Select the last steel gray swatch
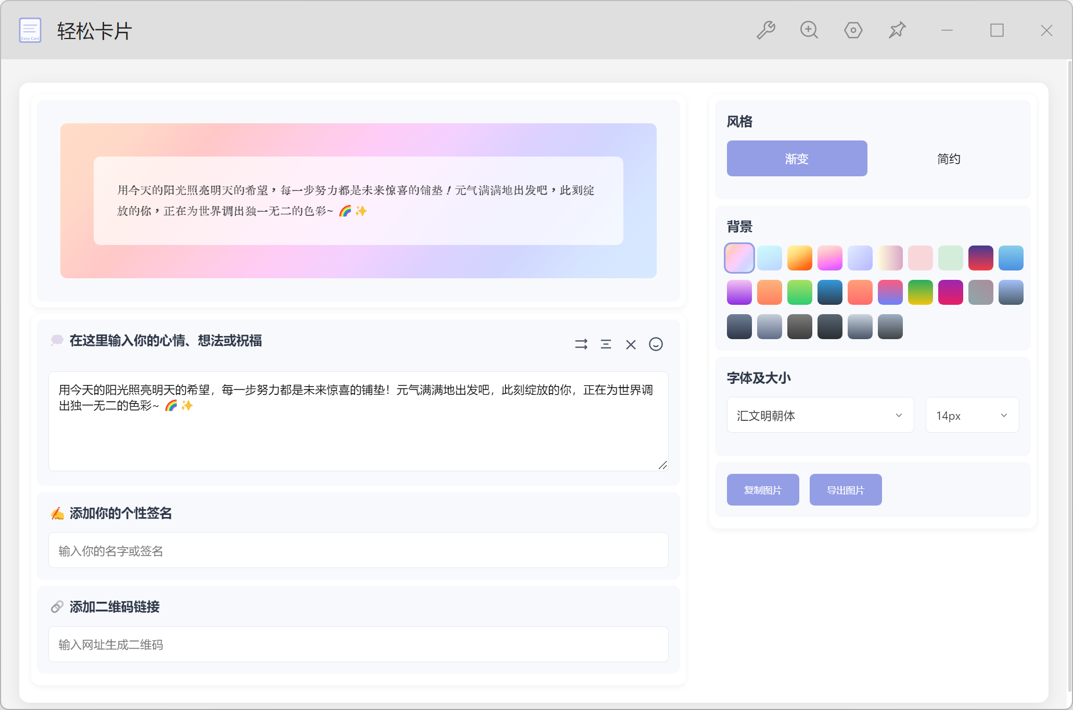Viewport: 1073px width, 710px height. tap(890, 327)
